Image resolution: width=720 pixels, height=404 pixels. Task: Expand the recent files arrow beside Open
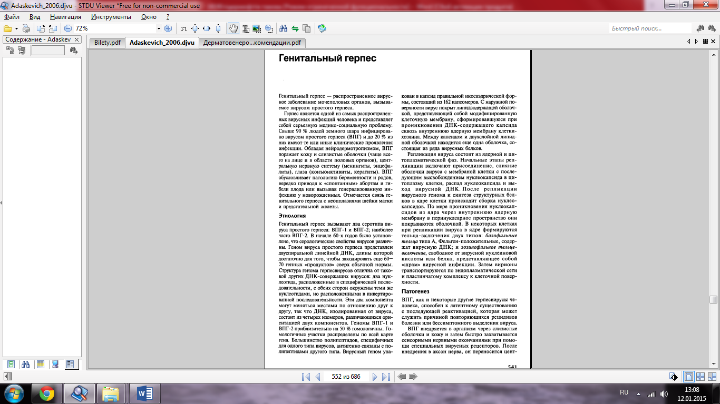pyautogui.click(x=16, y=28)
